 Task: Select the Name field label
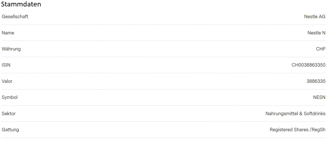(x=8, y=33)
